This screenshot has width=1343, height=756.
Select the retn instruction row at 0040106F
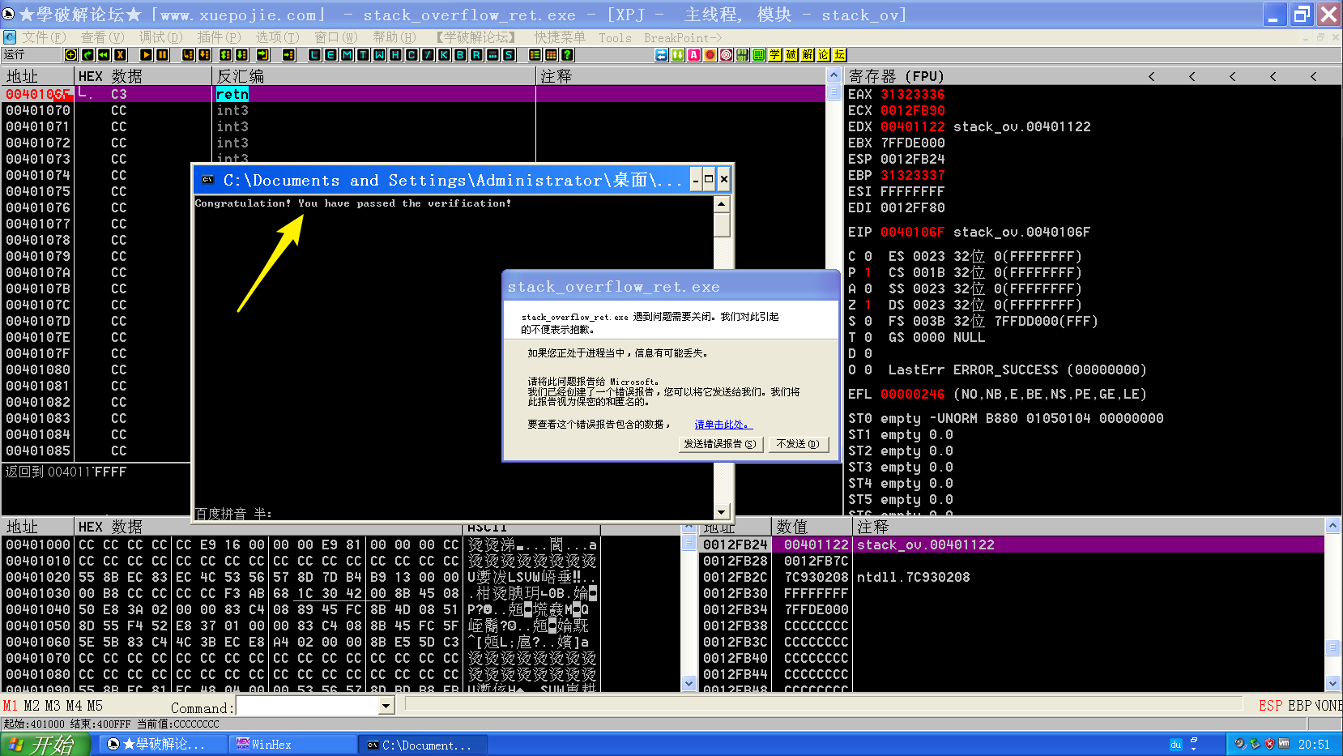coord(413,94)
